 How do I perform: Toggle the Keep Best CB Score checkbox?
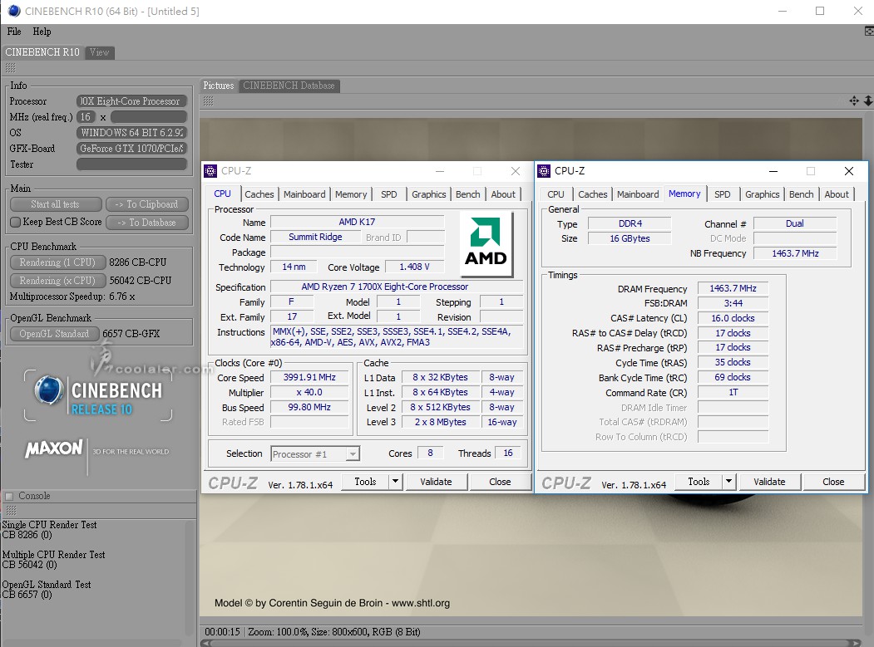click(x=16, y=222)
